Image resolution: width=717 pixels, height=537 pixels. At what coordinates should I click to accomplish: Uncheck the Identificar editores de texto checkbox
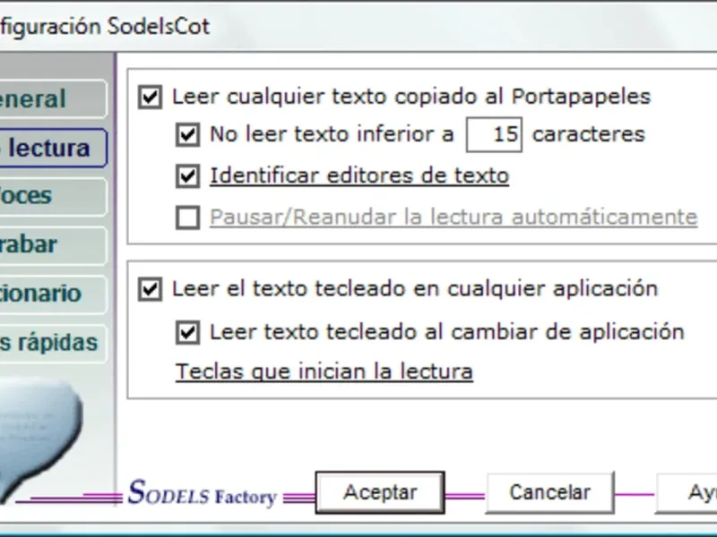187,175
